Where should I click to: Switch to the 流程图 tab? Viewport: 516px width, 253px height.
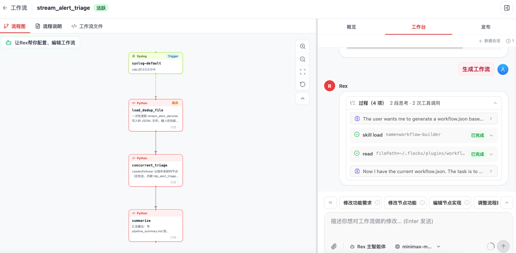[x=15, y=26]
